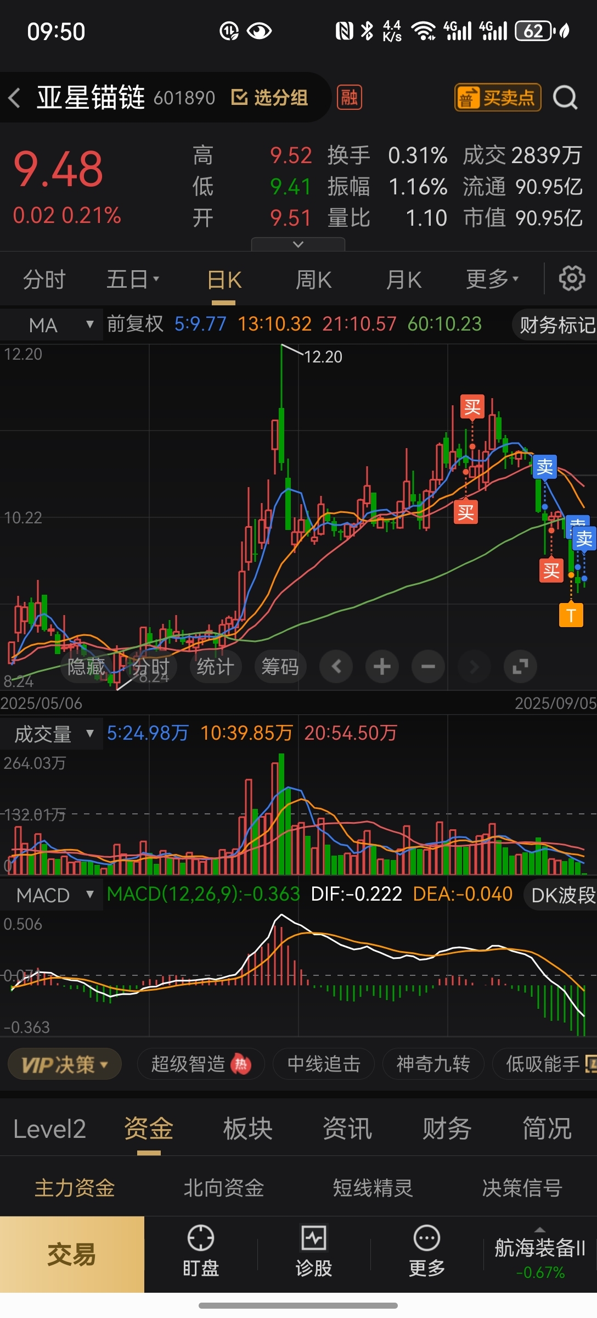
Task: Tap MA 60:10.23 value in legend
Action: 444,324
